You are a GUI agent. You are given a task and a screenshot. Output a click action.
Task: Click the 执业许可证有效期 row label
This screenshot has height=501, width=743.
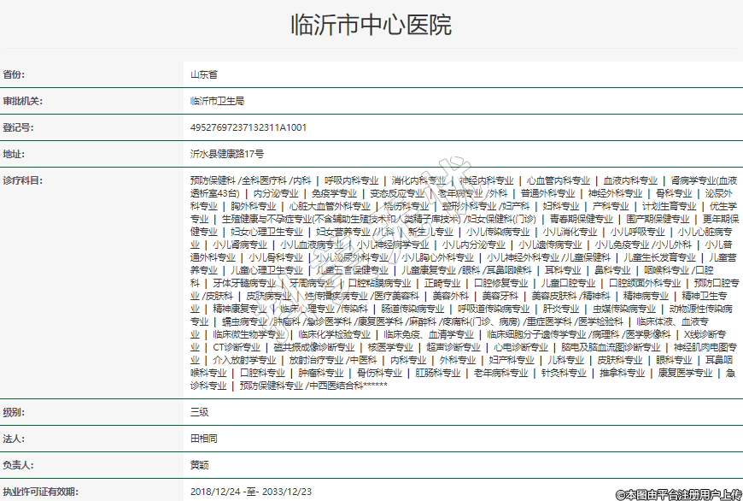(39, 492)
